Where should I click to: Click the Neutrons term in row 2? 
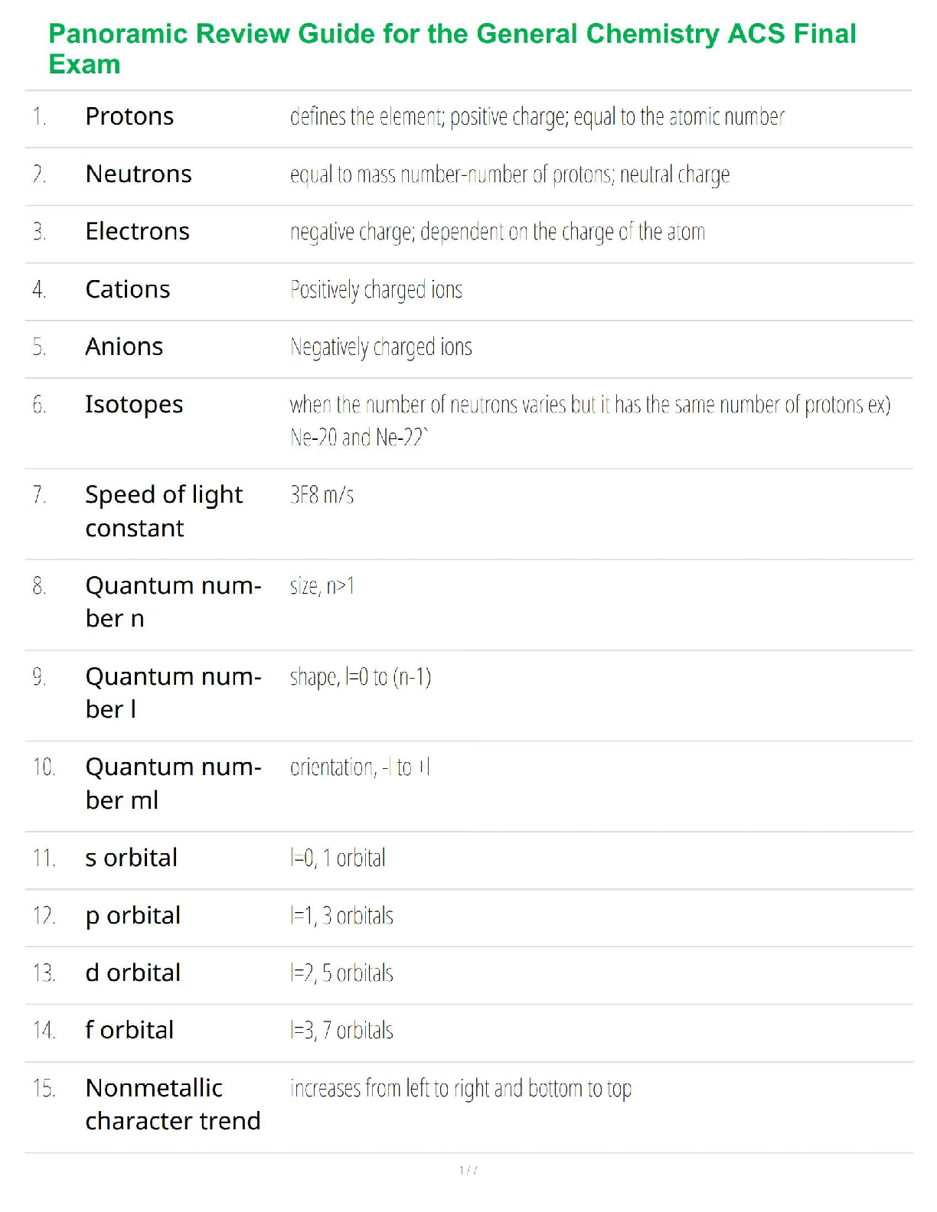pos(139,174)
